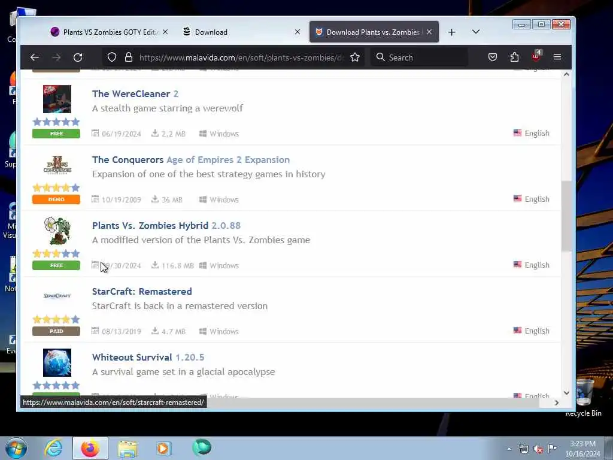
Task: Click The Conquerors logo thumbnail
Action: point(57,165)
